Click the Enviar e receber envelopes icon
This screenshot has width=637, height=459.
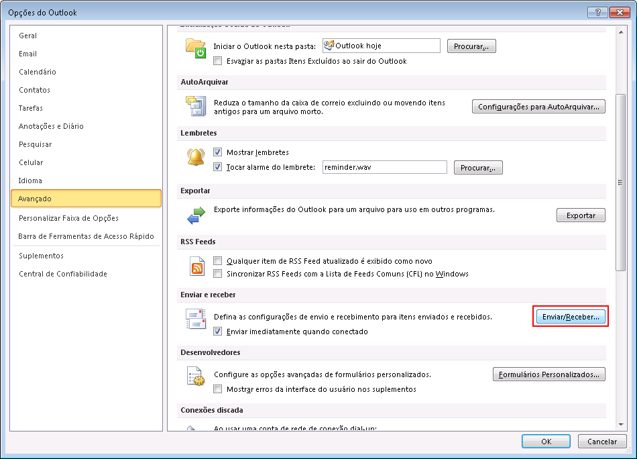[x=196, y=318]
